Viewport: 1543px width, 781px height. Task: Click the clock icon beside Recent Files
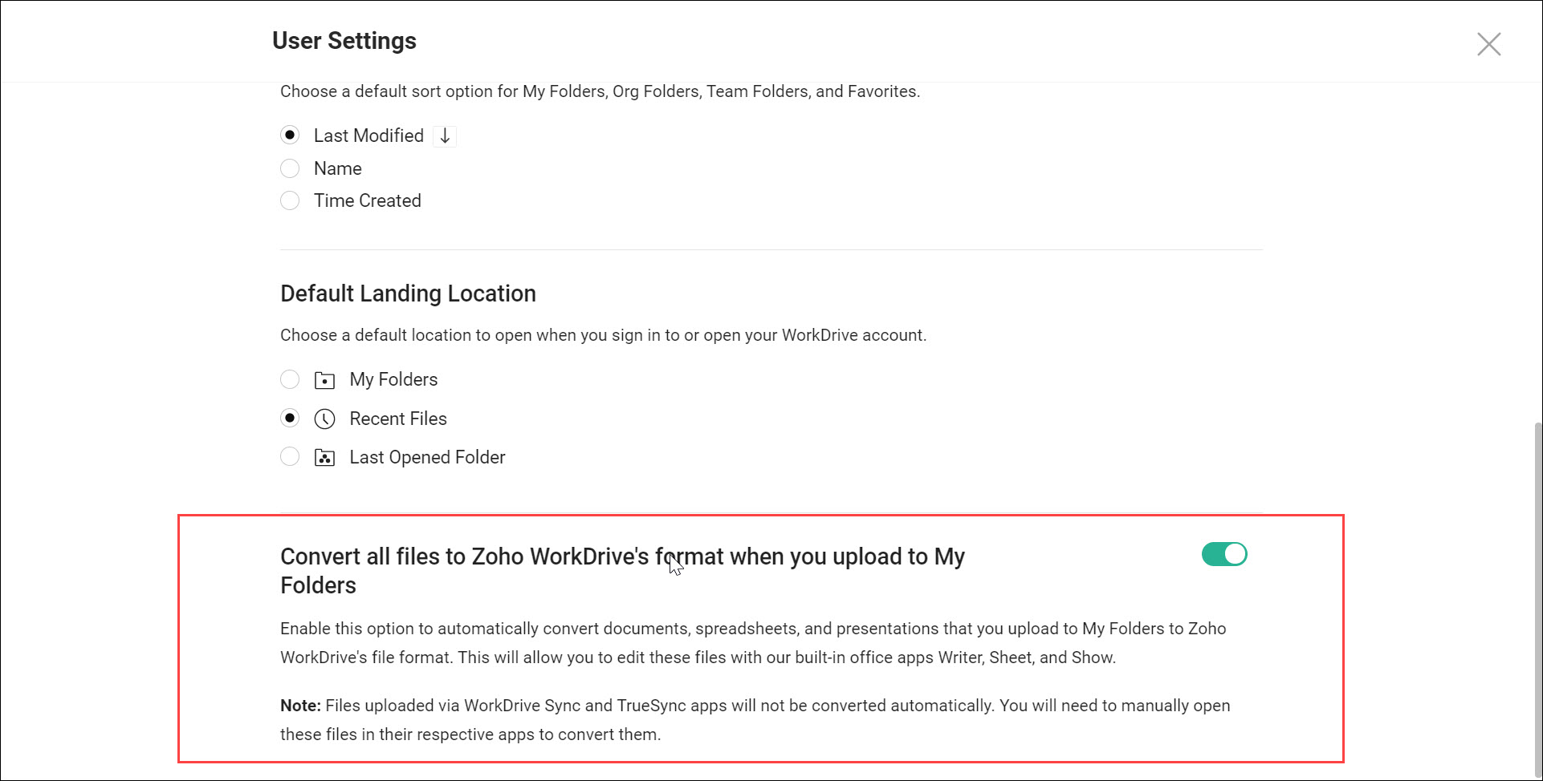[x=324, y=418]
